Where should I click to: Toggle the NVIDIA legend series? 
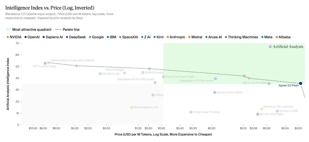(x=14, y=37)
